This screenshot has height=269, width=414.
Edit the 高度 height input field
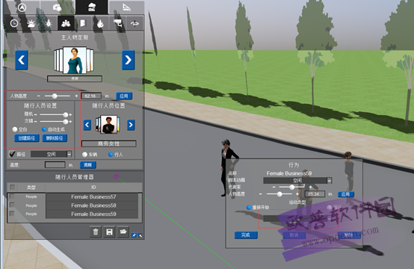tap(55, 165)
